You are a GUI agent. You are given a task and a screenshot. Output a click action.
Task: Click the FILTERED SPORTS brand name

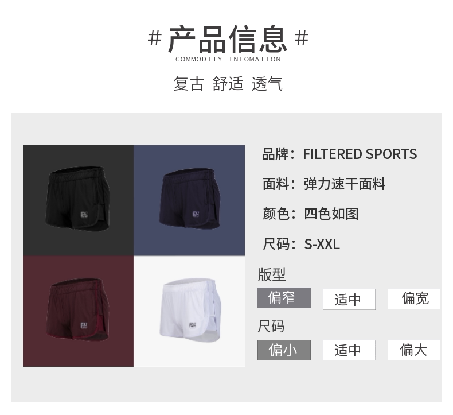tap(360, 154)
